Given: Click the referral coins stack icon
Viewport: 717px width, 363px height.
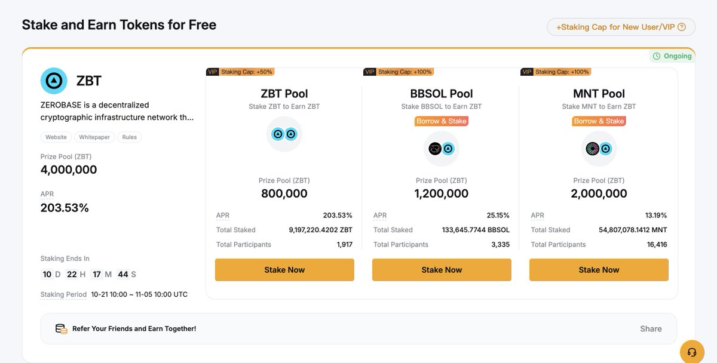Looking at the screenshot, I should (61, 329).
